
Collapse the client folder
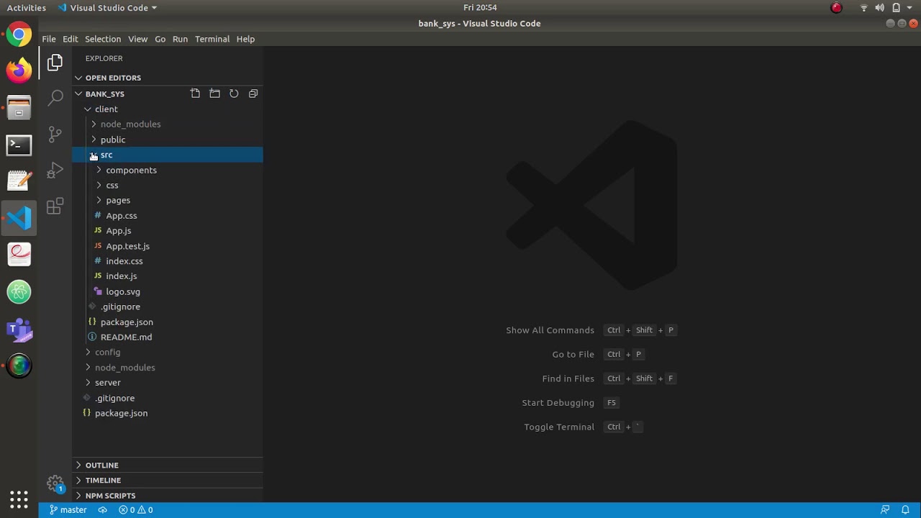168,109
